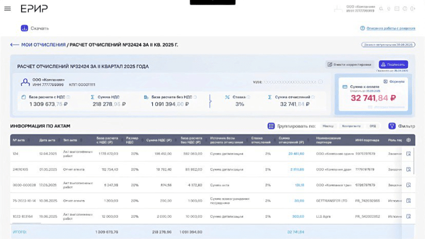Screen dimensions: 425x239
Task: Click the Скачать download icon
Action: tap(24, 28)
